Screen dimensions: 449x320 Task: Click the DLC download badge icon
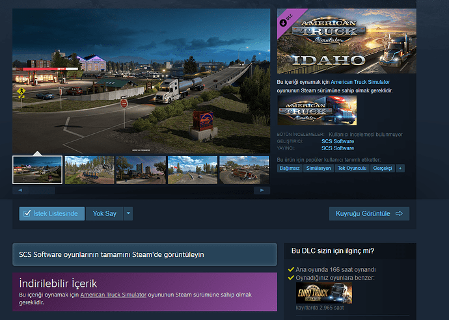[x=283, y=23]
